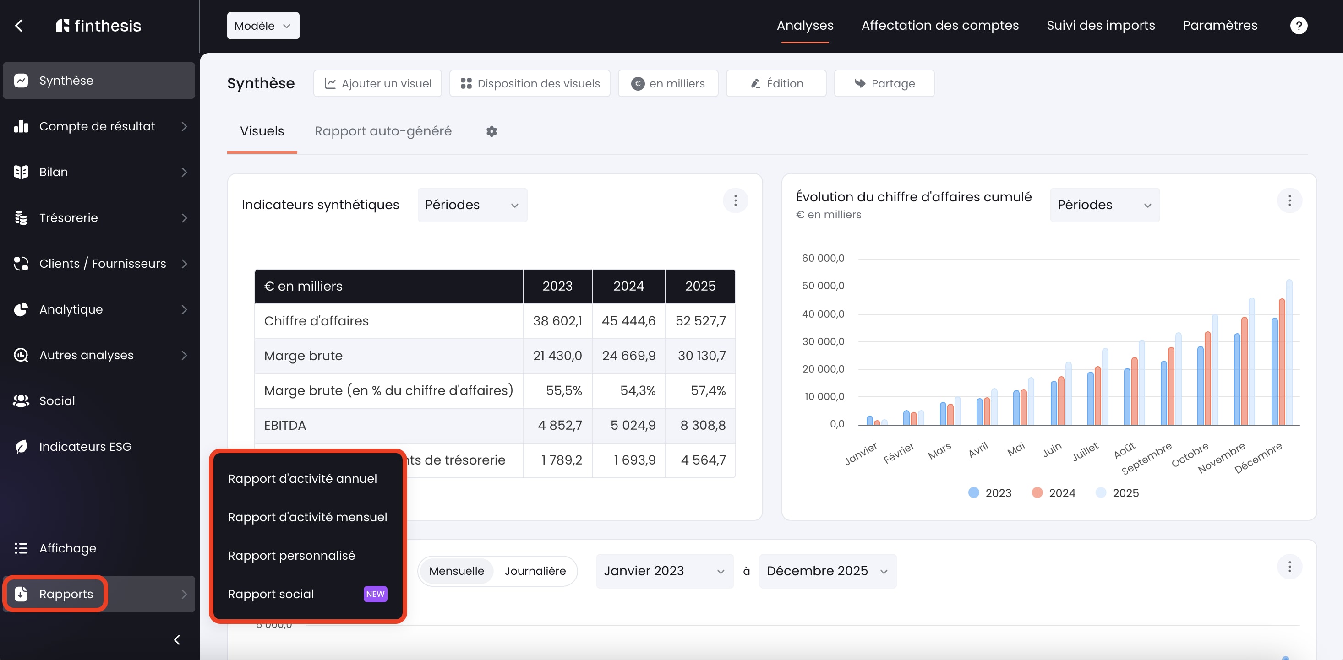Click Chiffre d'affaires 2025 value 52 527,7

coord(700,321)
